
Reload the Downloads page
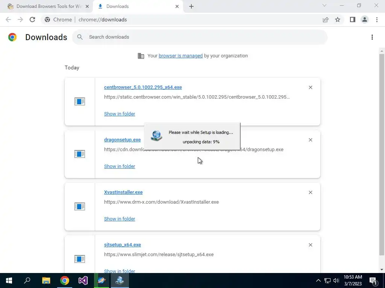click(x=32, y=19)
